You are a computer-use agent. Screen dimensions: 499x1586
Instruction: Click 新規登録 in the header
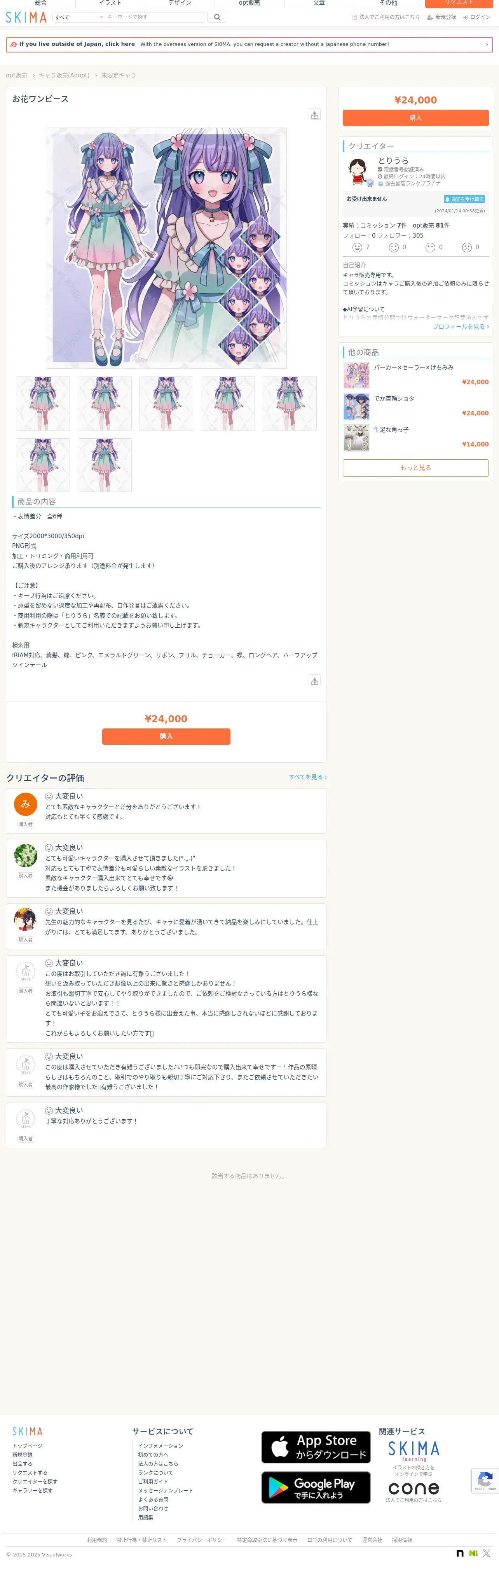click(442, 17)
